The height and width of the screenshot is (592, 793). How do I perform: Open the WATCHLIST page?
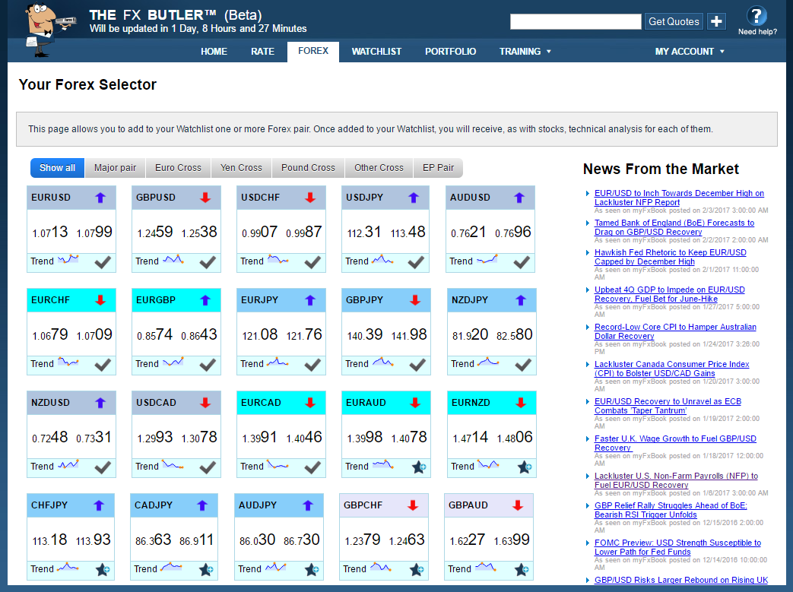pos(376,52)
